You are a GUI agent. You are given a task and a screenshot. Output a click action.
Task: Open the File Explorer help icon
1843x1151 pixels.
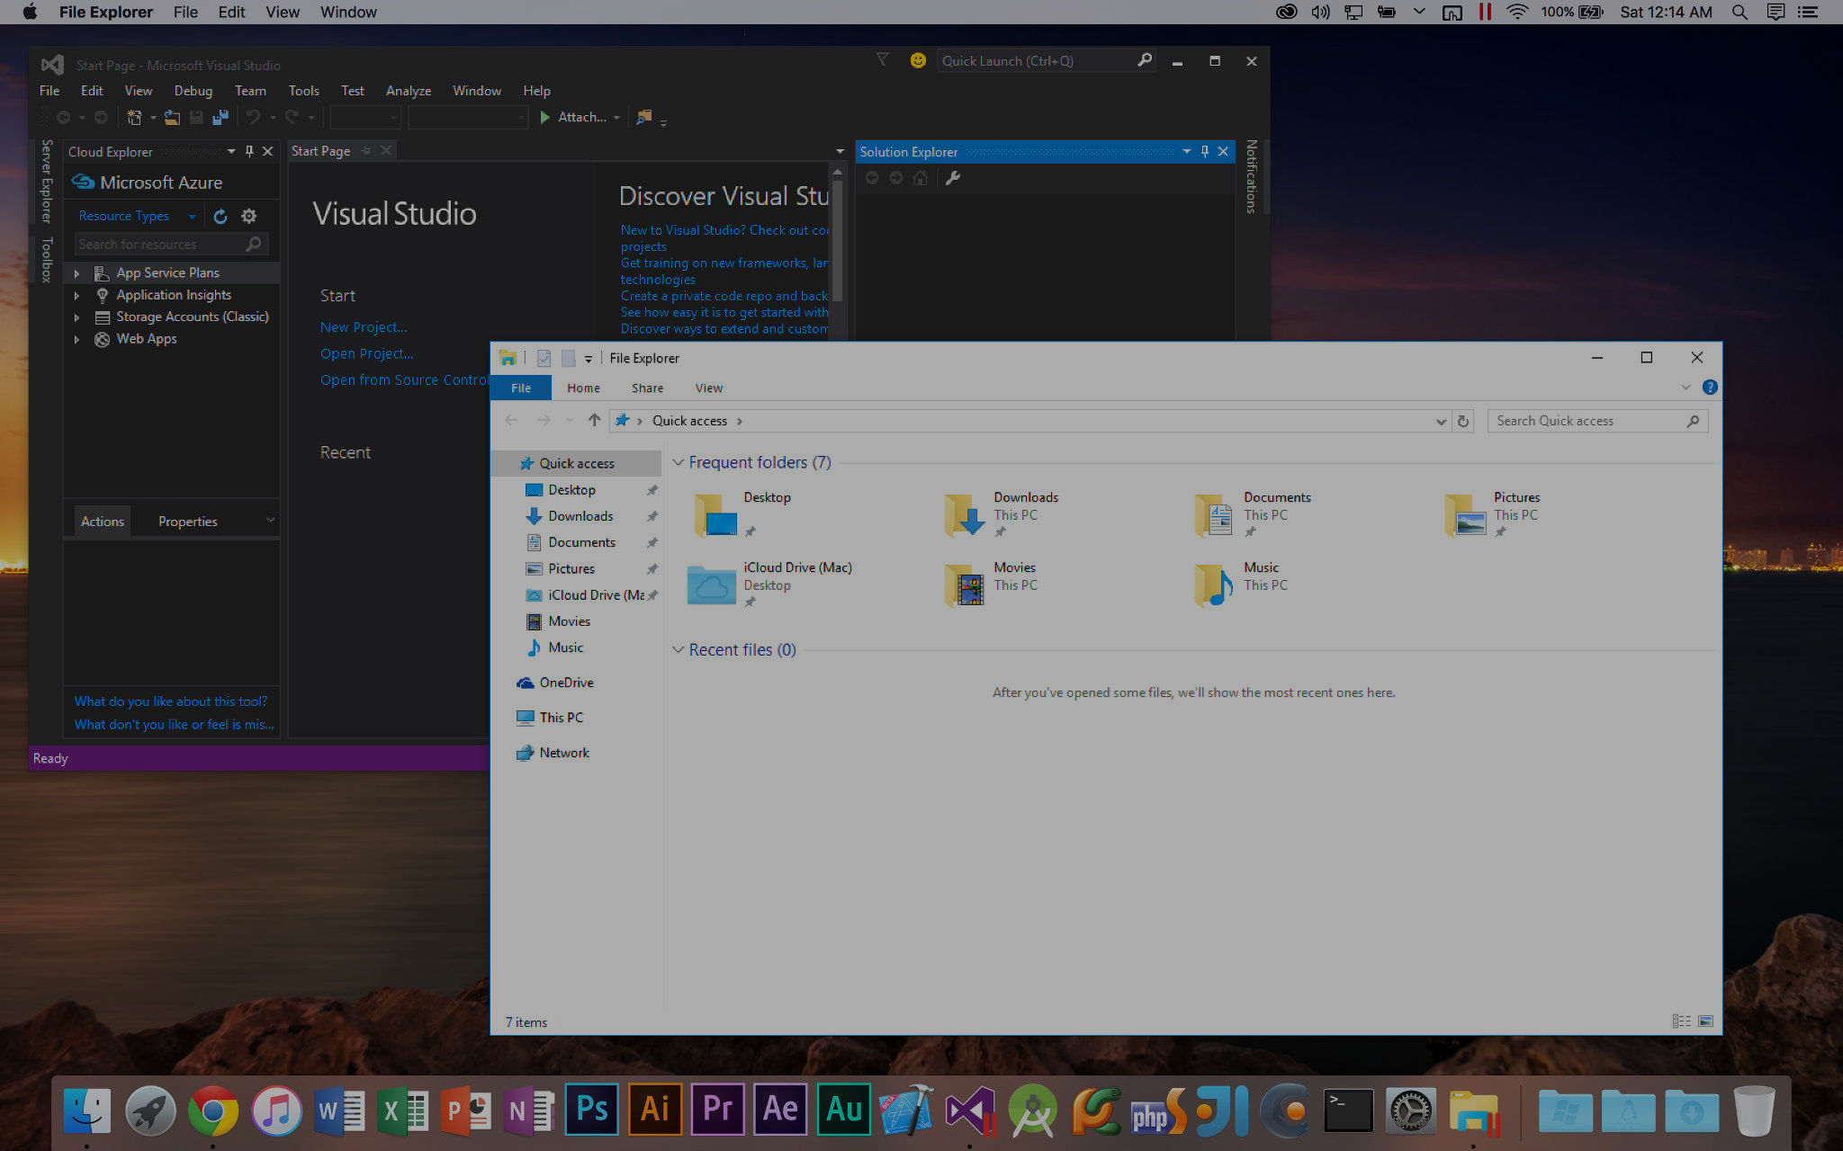1710,388
